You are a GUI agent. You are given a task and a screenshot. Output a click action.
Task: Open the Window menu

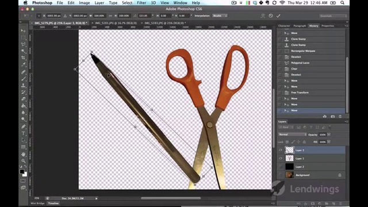tap(180, 3)
